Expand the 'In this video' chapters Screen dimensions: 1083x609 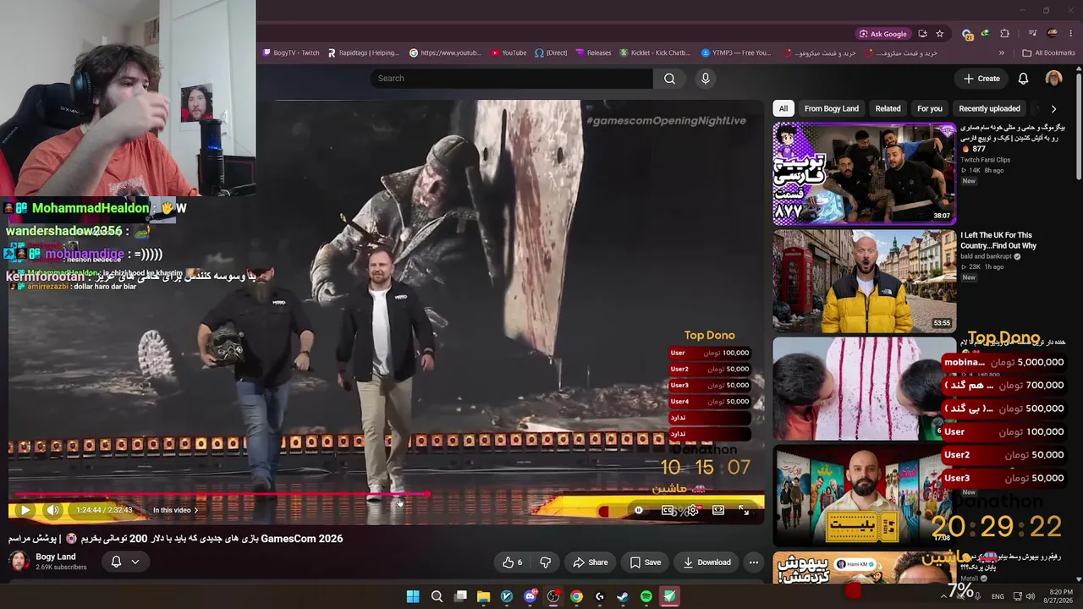tap(175, 510)
